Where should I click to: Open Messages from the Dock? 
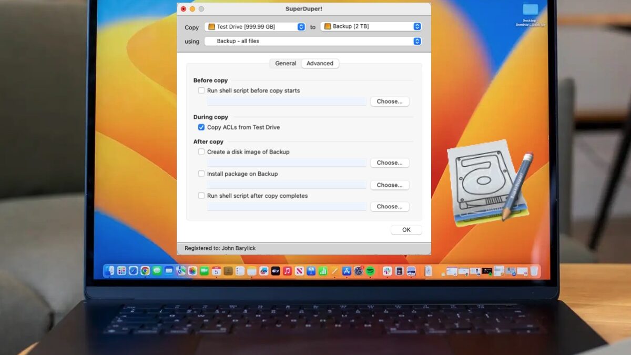157,271
